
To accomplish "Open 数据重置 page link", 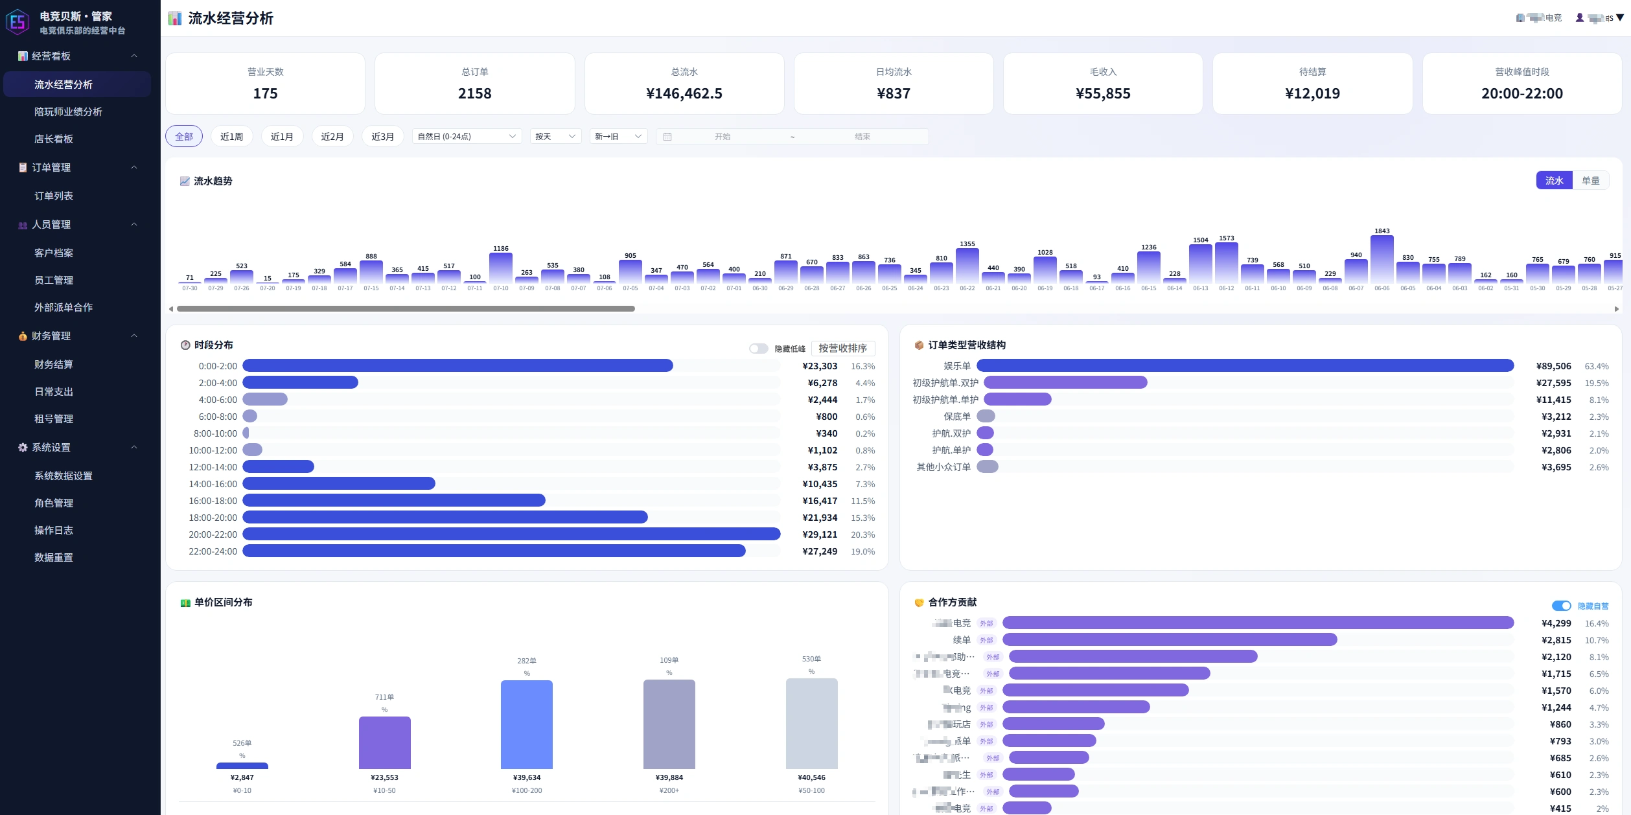I will coord(77,558).
